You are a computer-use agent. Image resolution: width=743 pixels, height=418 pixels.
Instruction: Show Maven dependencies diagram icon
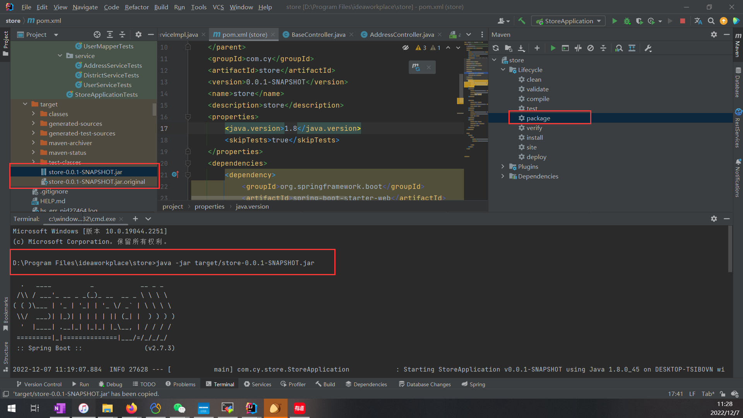pyautogui.click(x=632, y=48)
